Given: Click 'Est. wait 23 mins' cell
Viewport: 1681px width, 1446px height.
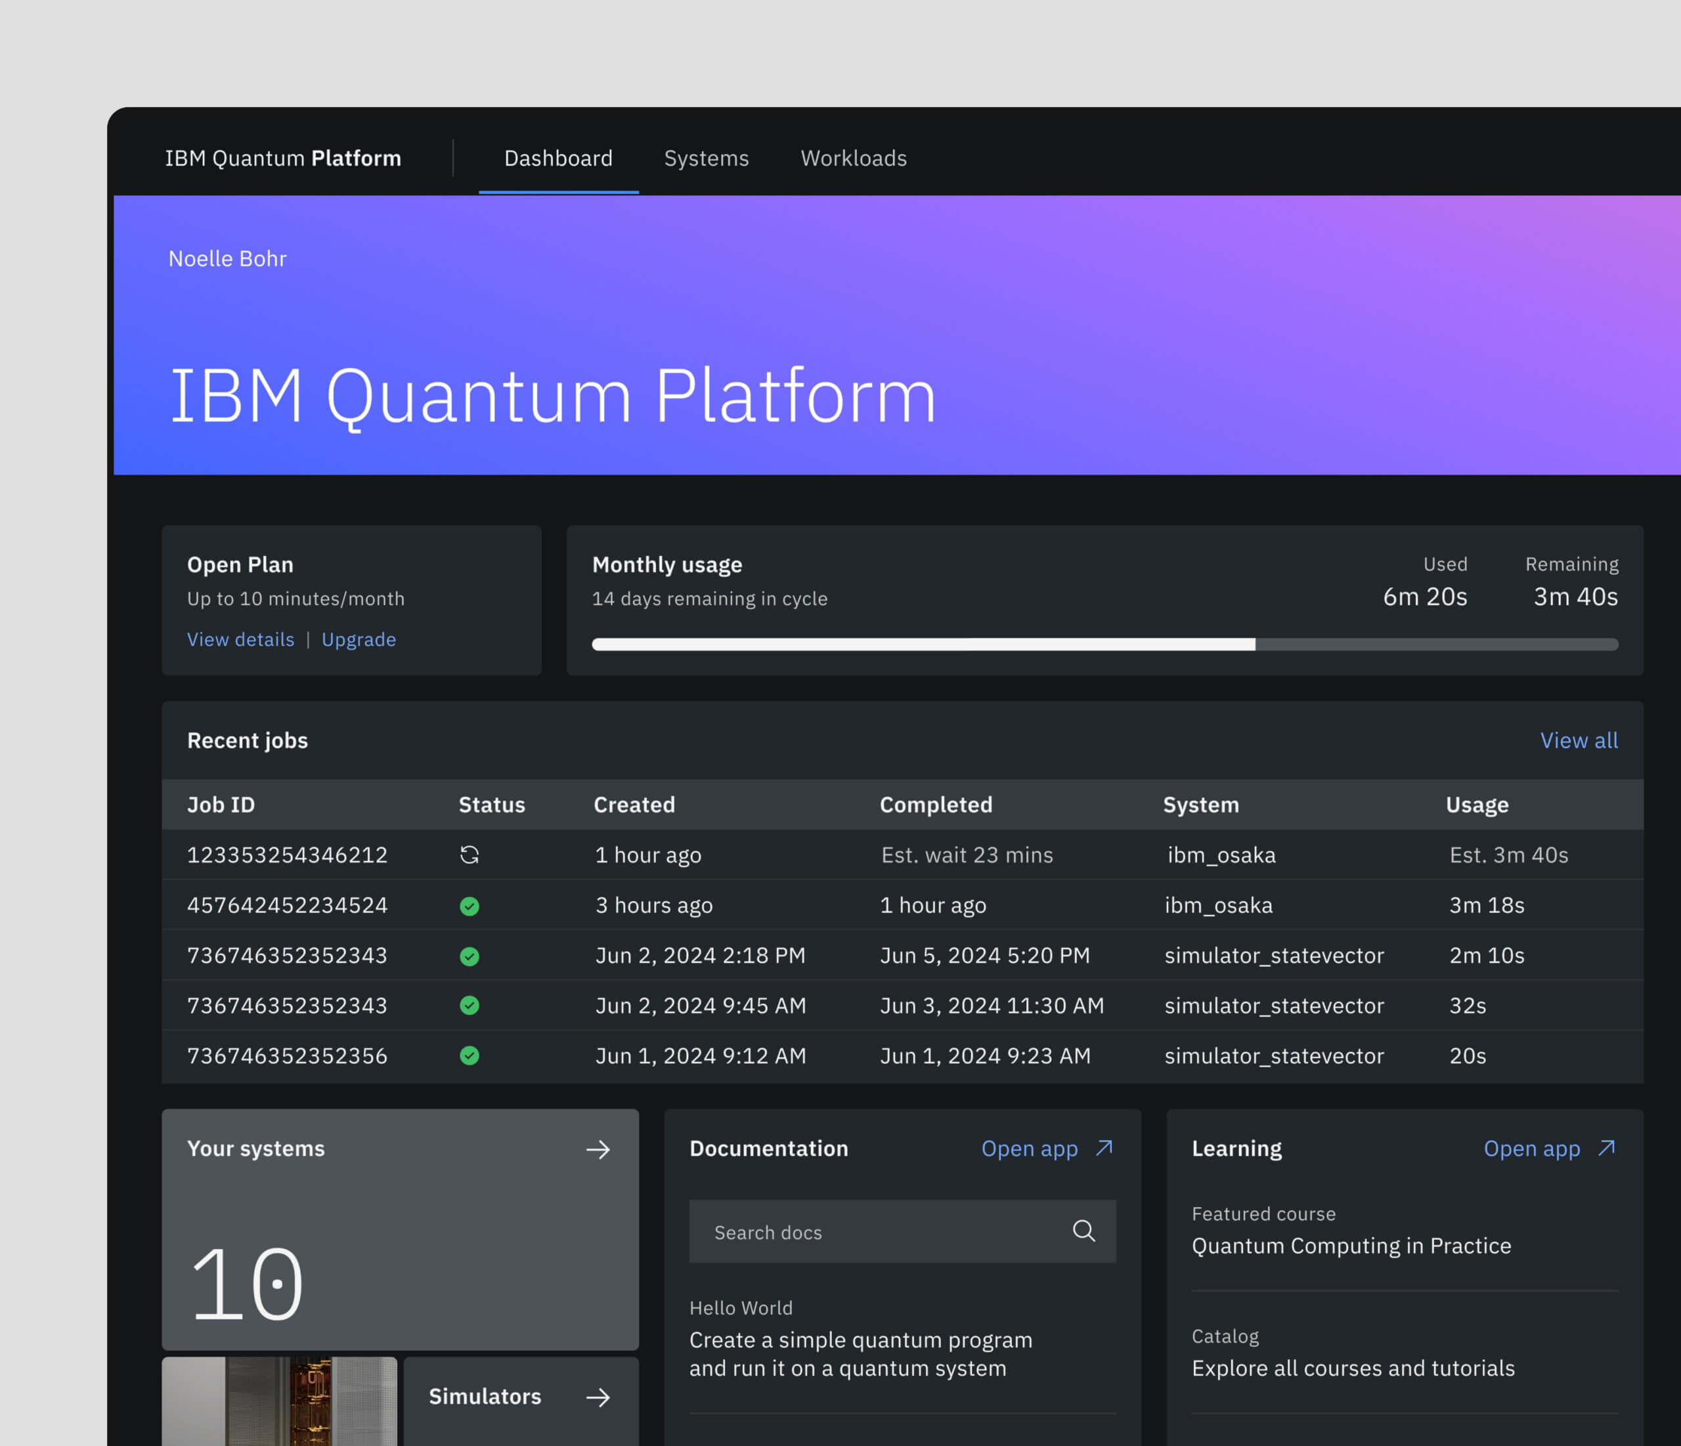Looking at the screenshot, I should click(967, 855).
